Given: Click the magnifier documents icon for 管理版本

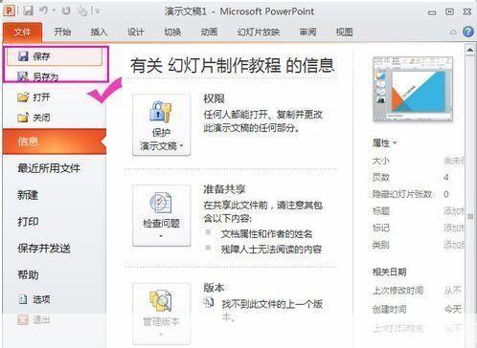Looking at the screenshot, I should click(x=161, y=300).
